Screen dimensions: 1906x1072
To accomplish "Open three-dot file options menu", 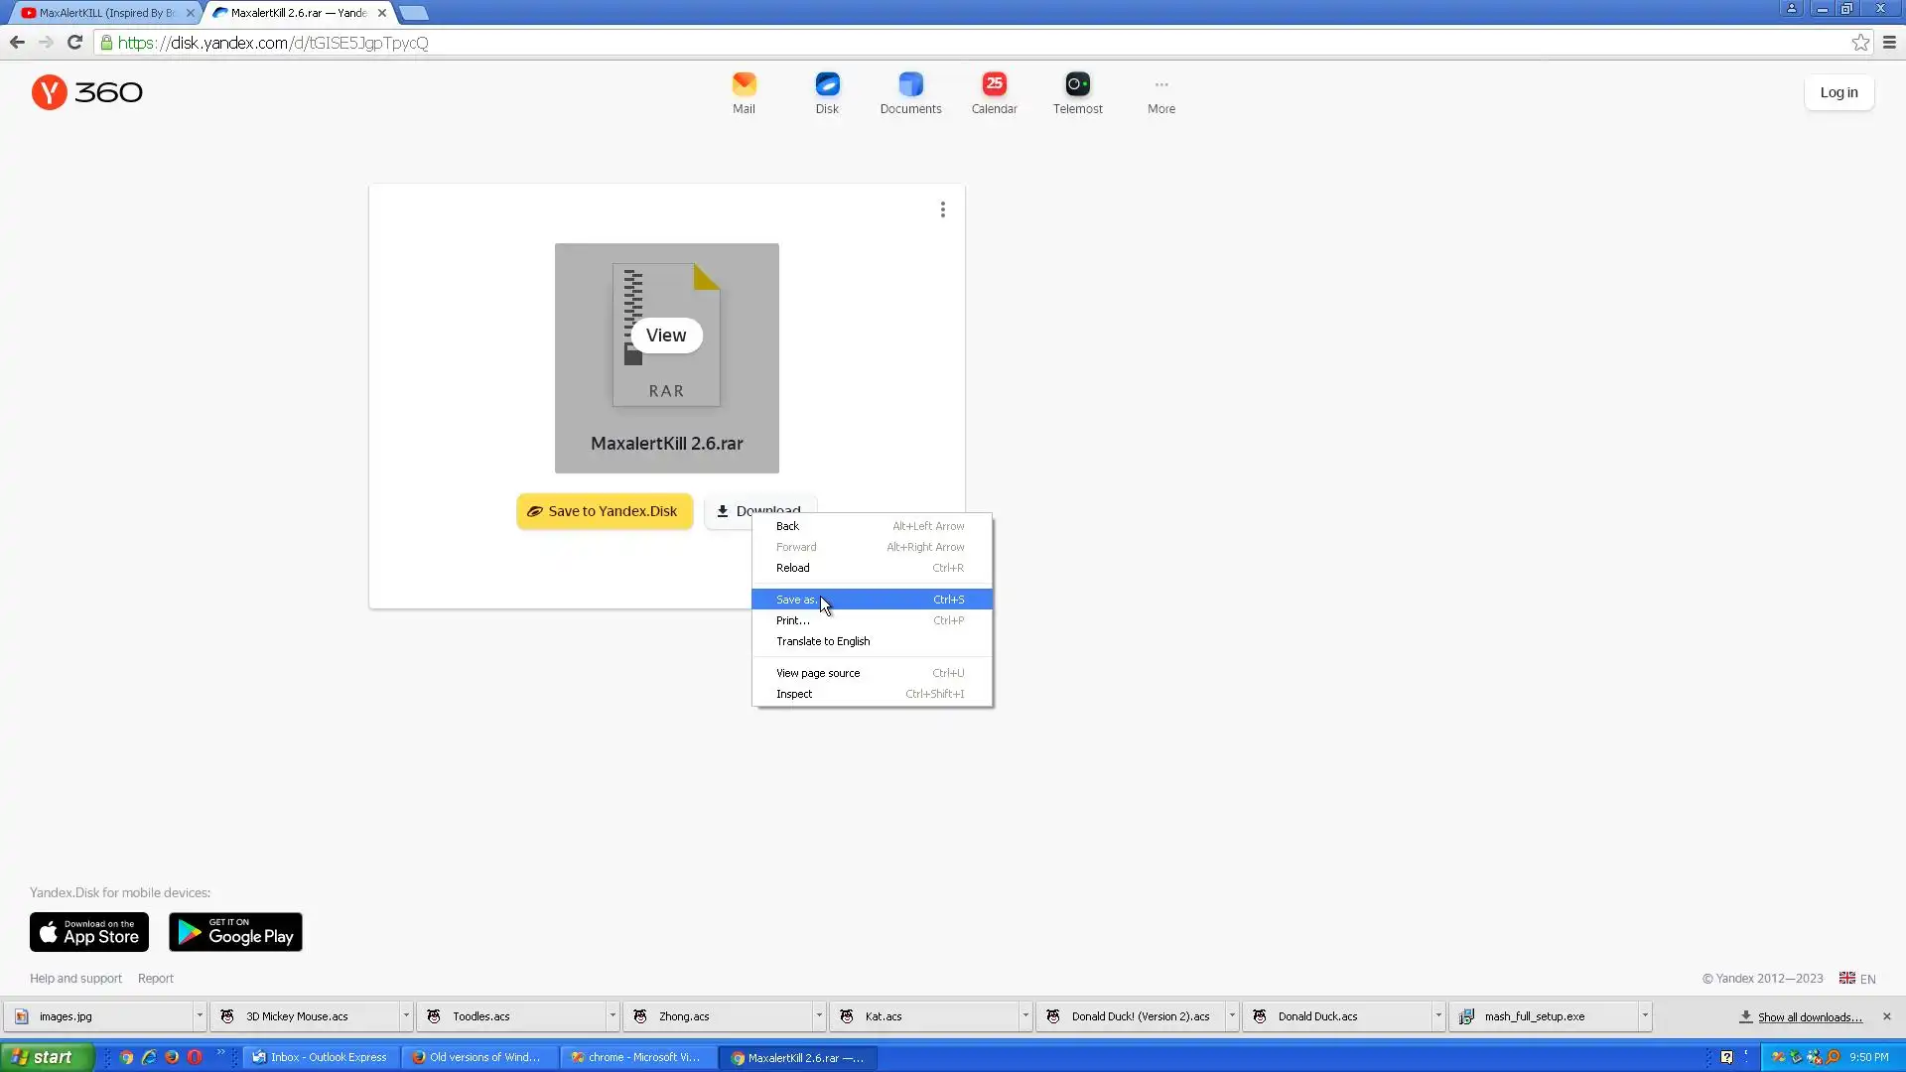I will (942, 209).
